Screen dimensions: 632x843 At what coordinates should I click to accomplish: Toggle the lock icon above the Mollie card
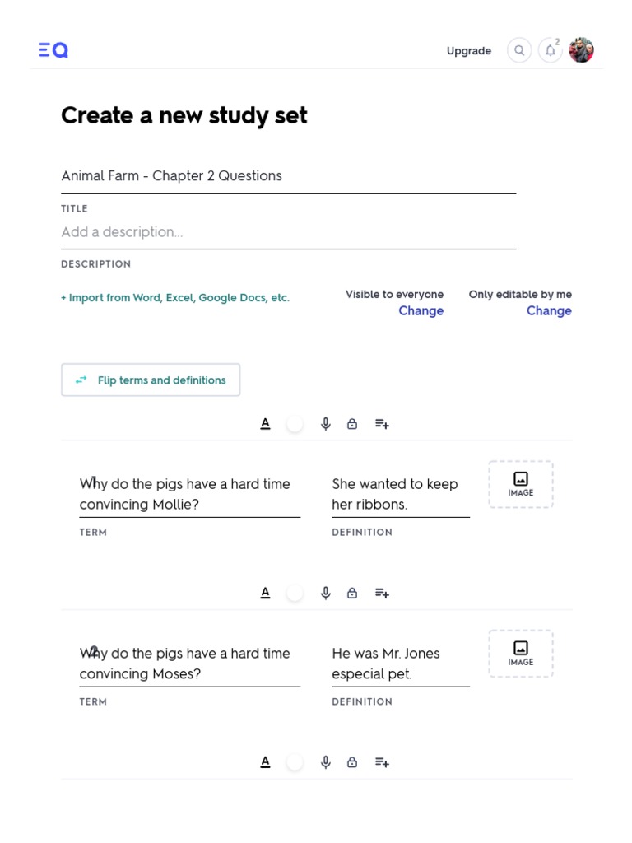[352, 424]
